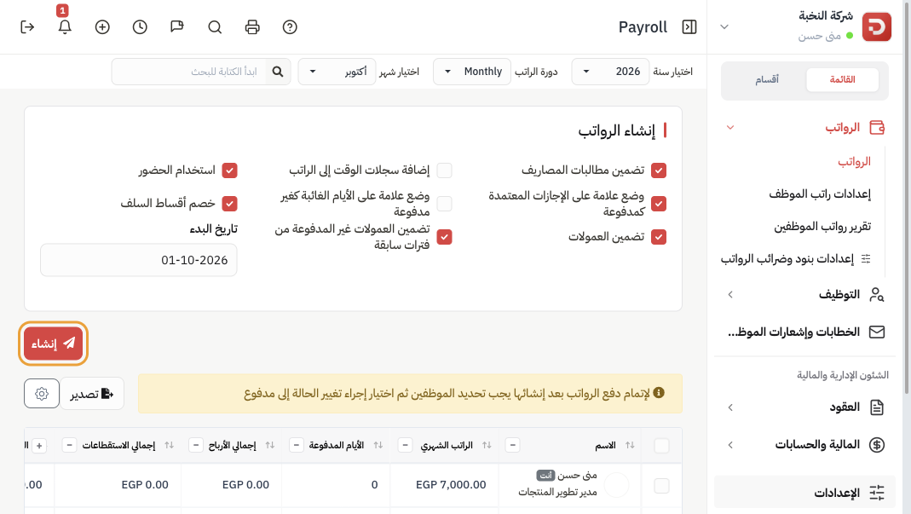The image size is (911, 514).
Task: Click EGP 7,000.00 salary cell
Action: [x=451, y=485]
